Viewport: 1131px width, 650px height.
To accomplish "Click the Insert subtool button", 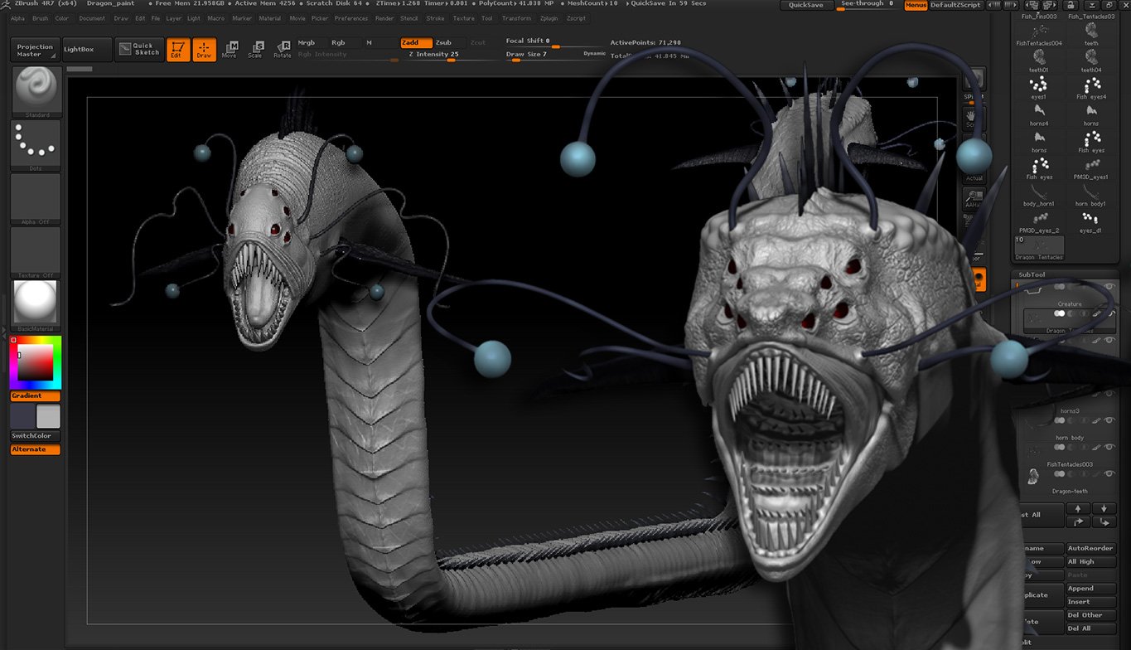I will click(x=1091, y=602).
